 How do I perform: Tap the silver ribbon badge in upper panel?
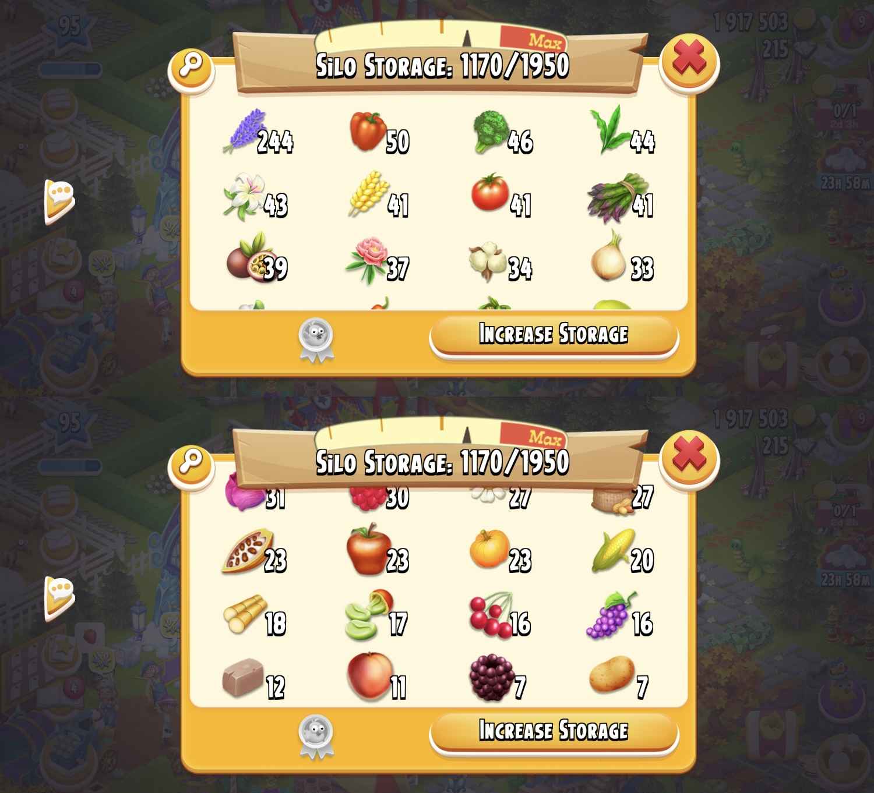316,340
